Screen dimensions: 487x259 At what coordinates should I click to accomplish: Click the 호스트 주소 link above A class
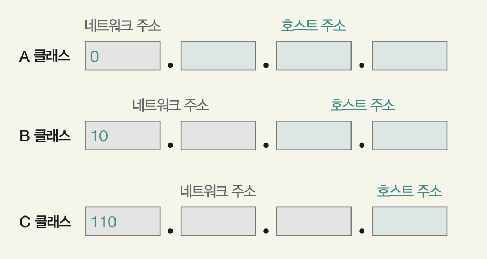313,25
